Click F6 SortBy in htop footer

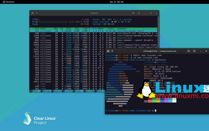89,91
